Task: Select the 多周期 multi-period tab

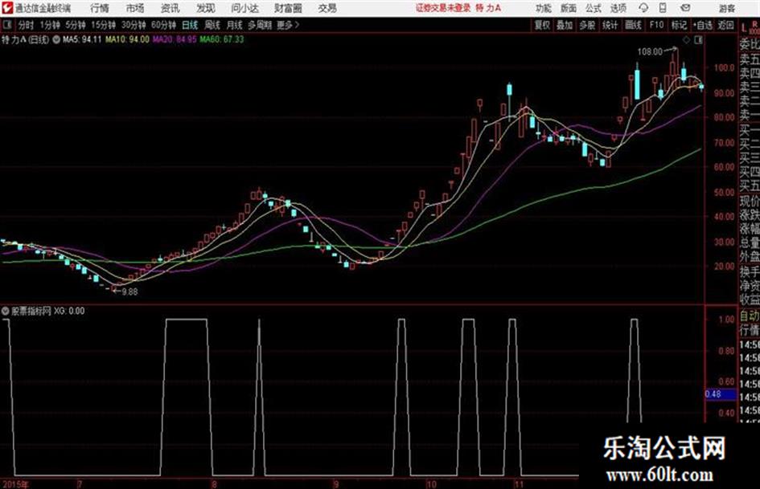Action: [x=260, y=25]
